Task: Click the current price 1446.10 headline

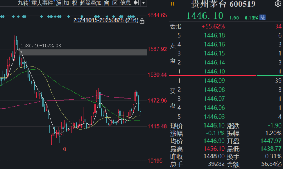Action: (205, 16)
